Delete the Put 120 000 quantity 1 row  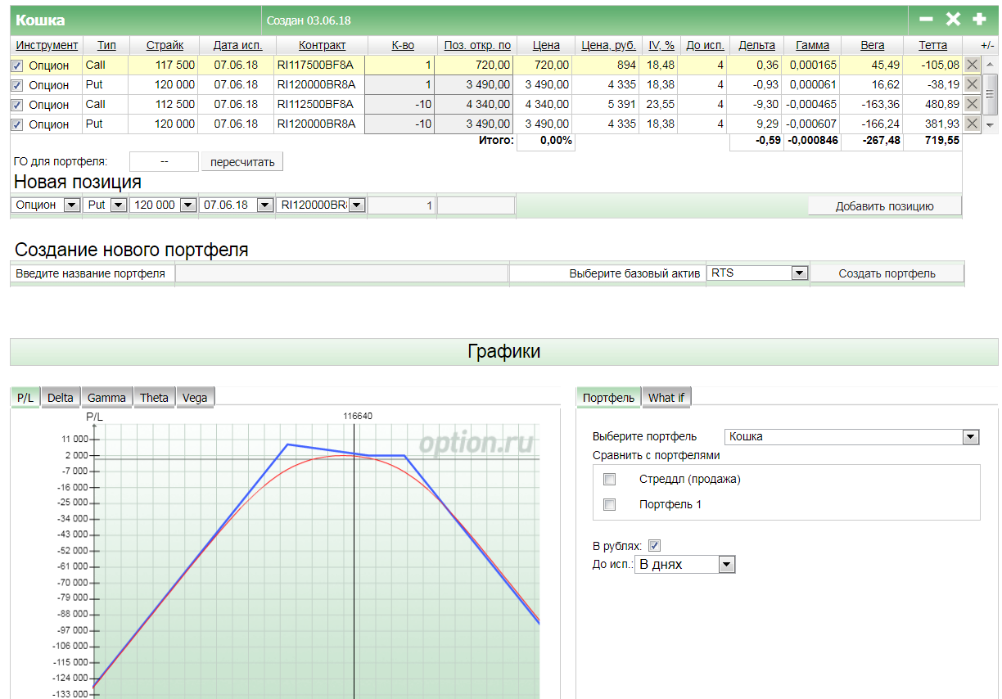(x=972, y=84)
